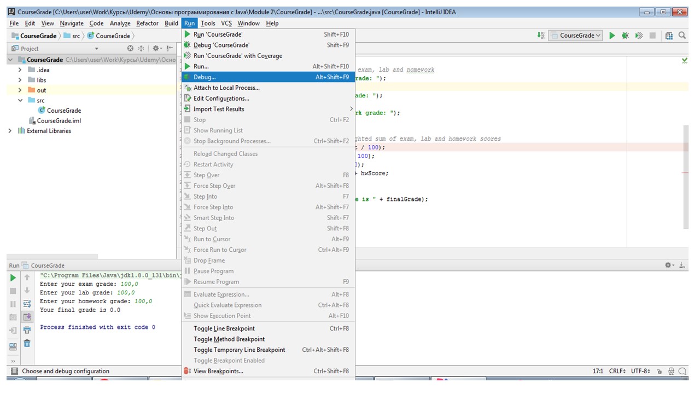
Task: Open the Tools menu in the menu bar
Action: [208, 24]
